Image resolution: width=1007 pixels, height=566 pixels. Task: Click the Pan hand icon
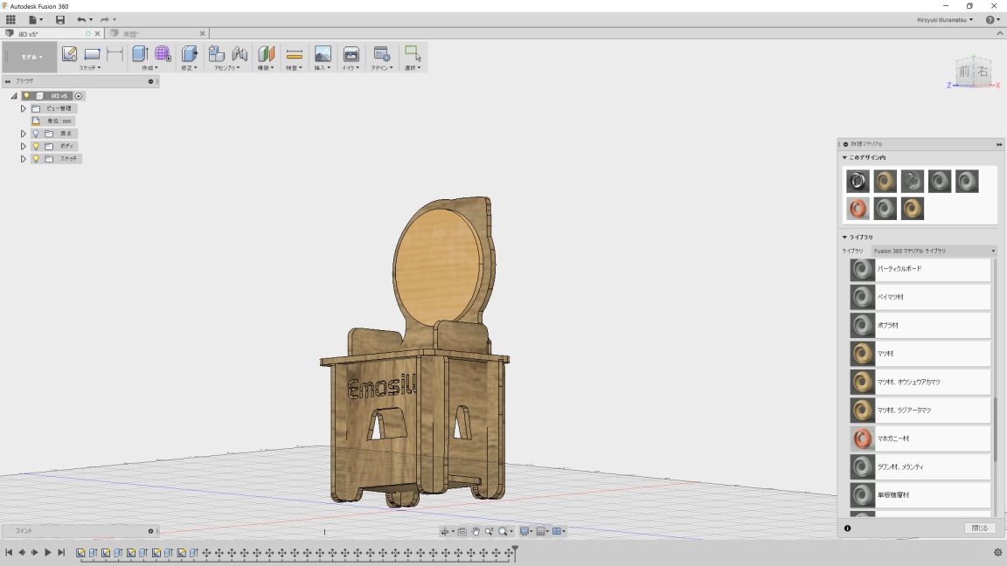(476, 531)
